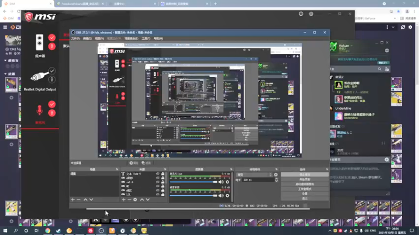Toggle lock on the LOL source

click(x=163, y=194)
